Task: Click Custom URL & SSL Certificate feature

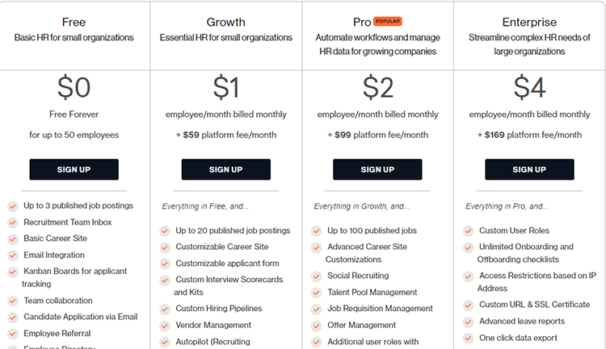Action: (535, 305)
